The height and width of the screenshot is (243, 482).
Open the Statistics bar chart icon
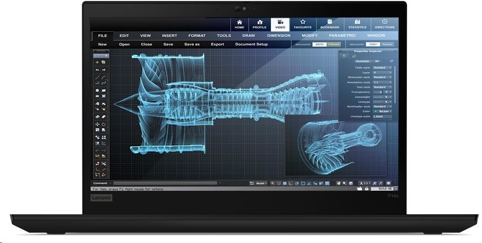pyautogui.click(x=357, y=24)
